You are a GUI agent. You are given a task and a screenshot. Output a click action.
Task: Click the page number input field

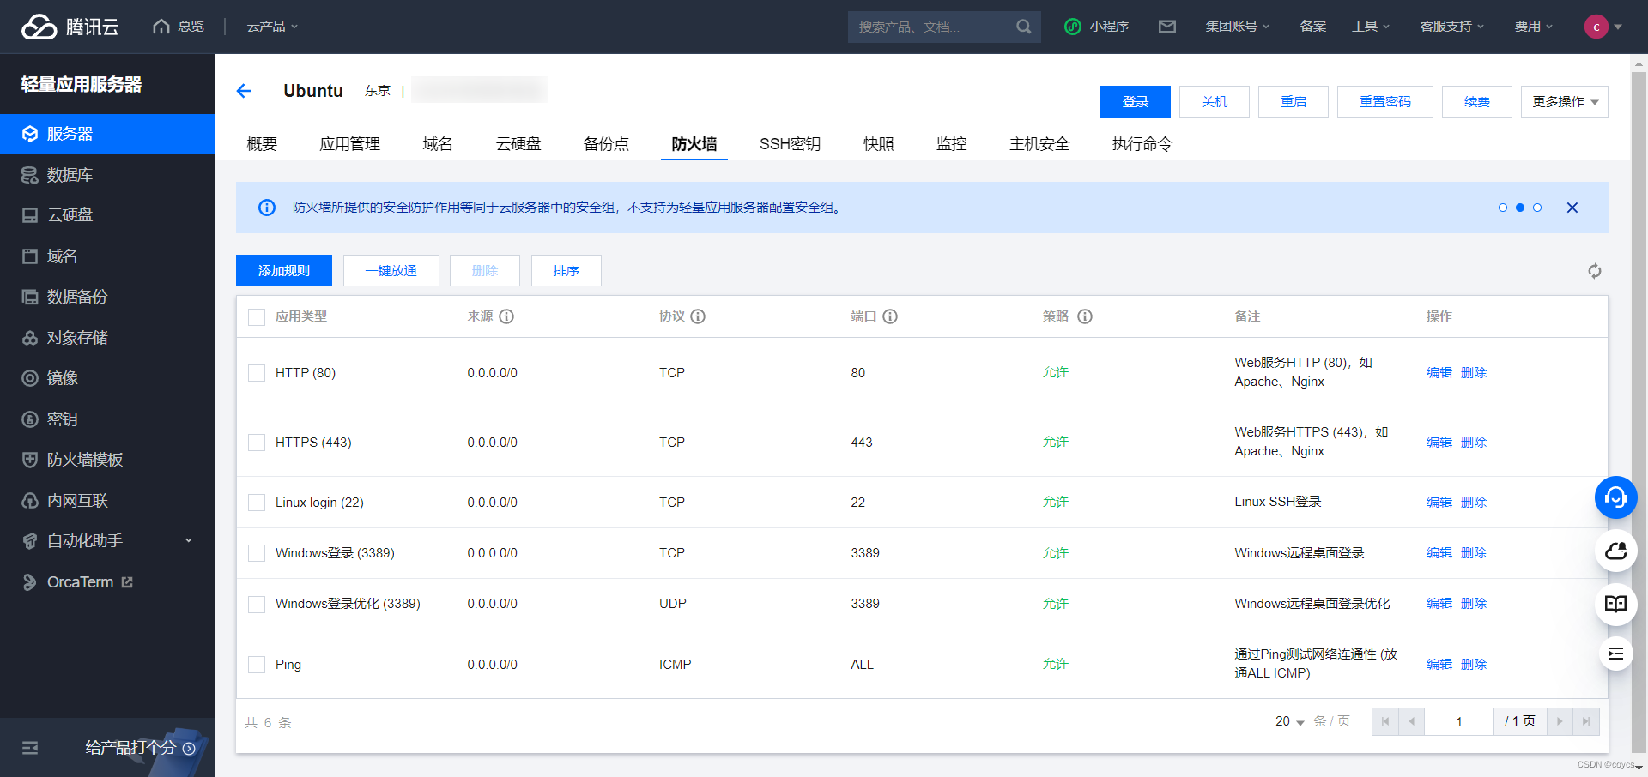tap(1459, 721)
